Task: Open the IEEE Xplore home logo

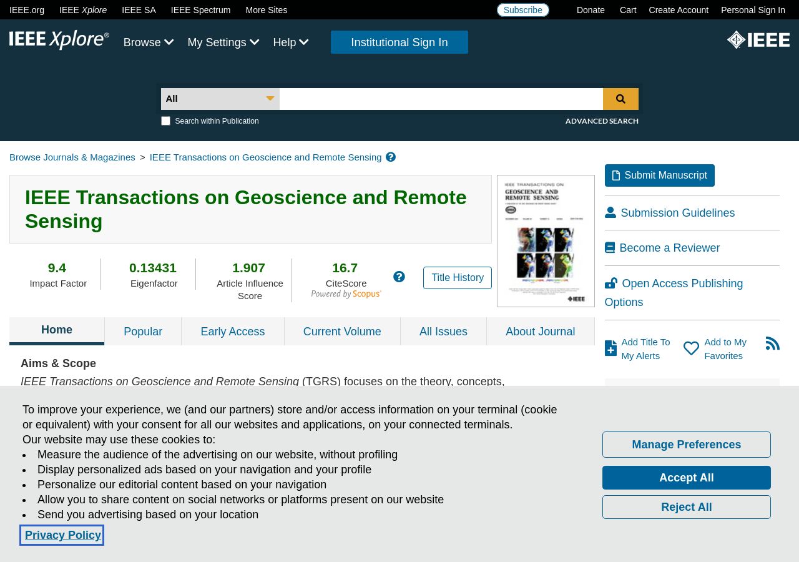Action: pos(59,40)
